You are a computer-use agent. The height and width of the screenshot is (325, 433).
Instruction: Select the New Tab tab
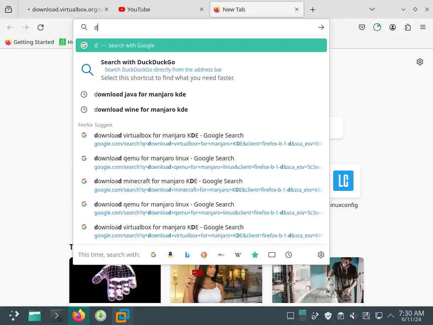point(257,9)
